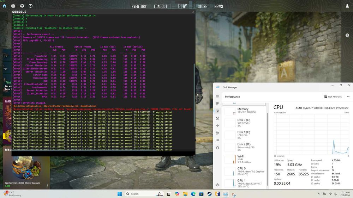Show hidden system tray icons
The width and height of the screenshot is (353, 198).
coord(318,194)
